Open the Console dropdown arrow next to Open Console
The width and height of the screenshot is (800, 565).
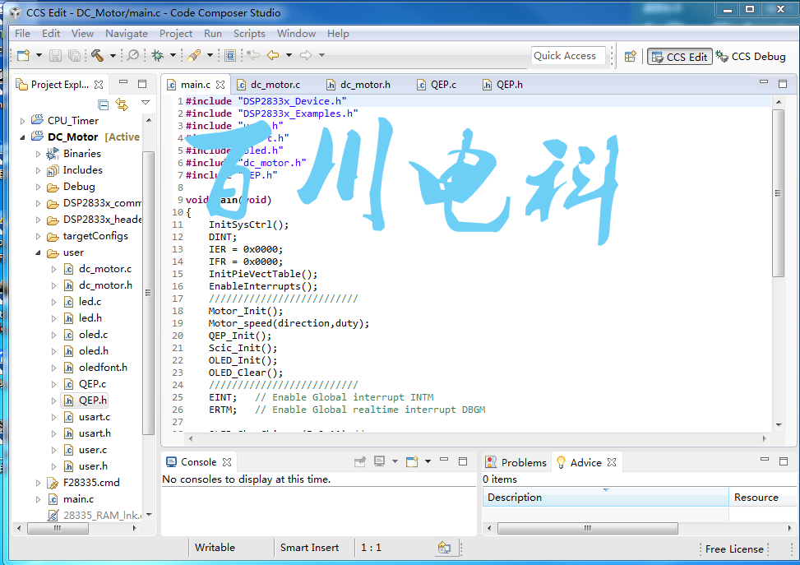pyautogui.click(x=428, y=461)
